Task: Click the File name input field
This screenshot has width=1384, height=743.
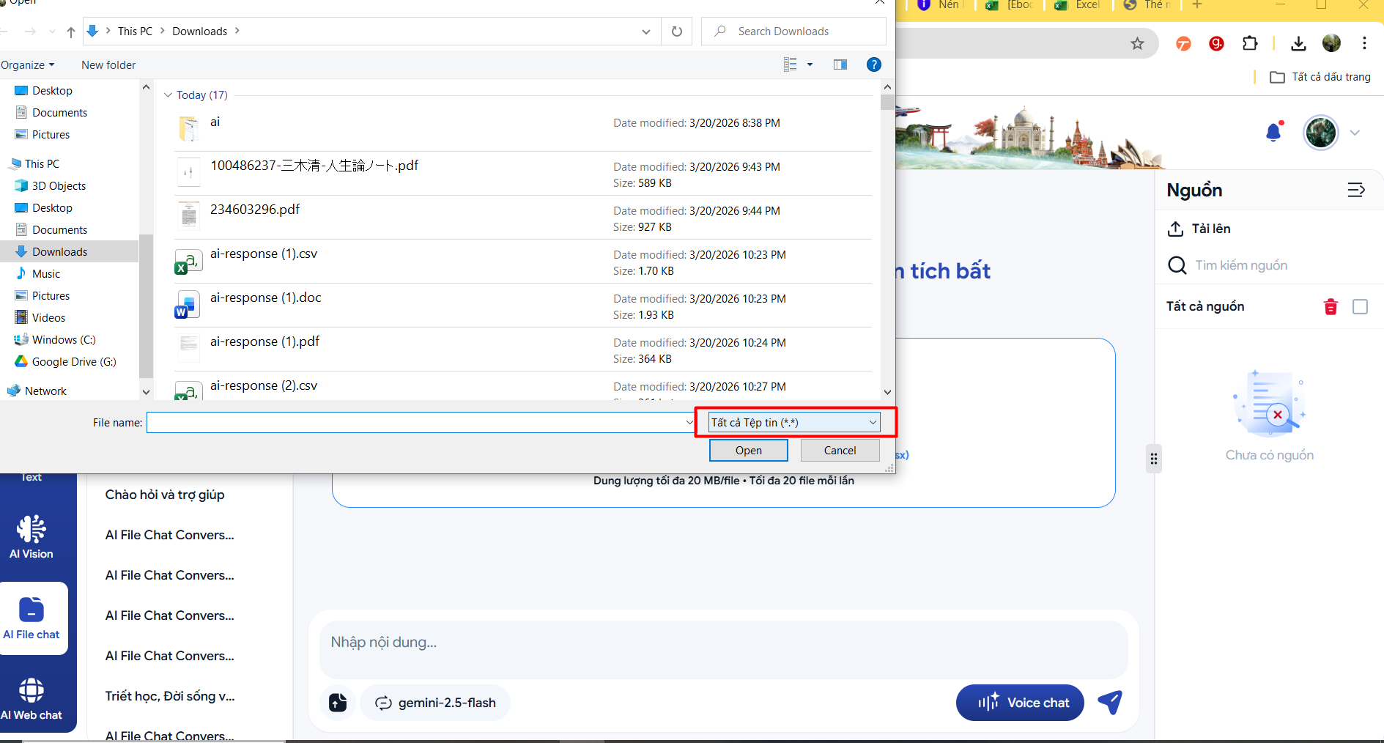Action: pos(415,423)
